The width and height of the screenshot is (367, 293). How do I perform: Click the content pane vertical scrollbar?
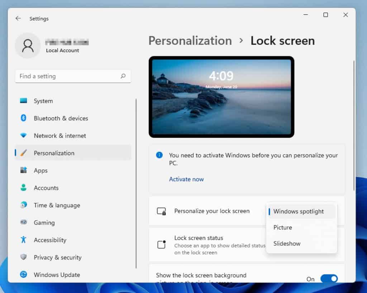(x=354, y=125)
